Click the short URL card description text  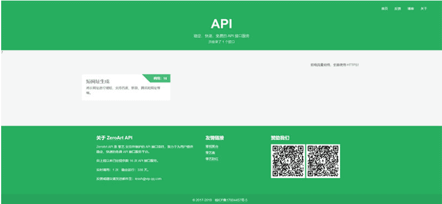(x=124, y=90)
